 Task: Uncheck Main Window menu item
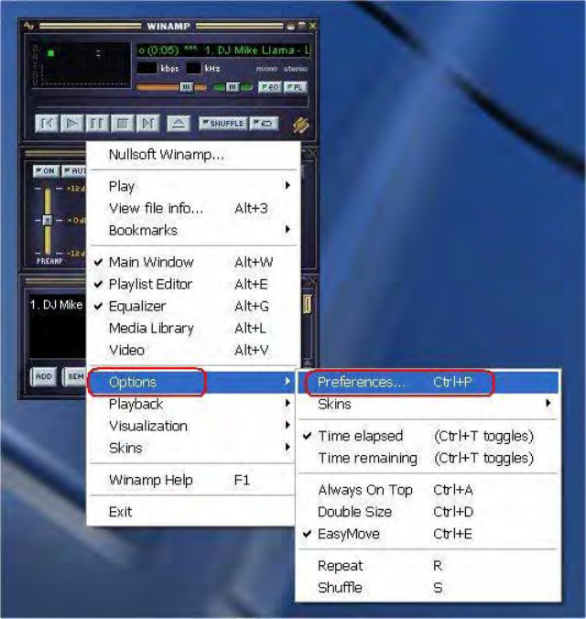(x=193, y=262)
